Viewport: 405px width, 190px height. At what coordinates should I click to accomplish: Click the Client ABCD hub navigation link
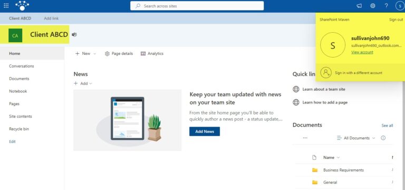click(20, 18)
